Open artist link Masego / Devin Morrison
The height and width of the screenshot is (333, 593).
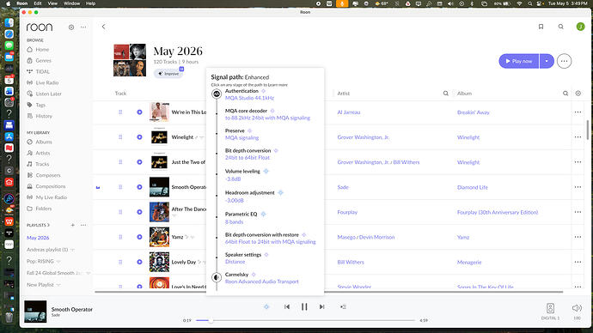tap(366, 237)
